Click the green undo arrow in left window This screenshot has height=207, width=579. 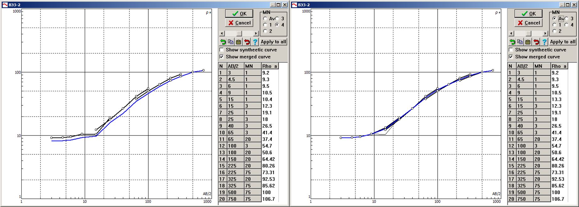click(x=223, y=42)
